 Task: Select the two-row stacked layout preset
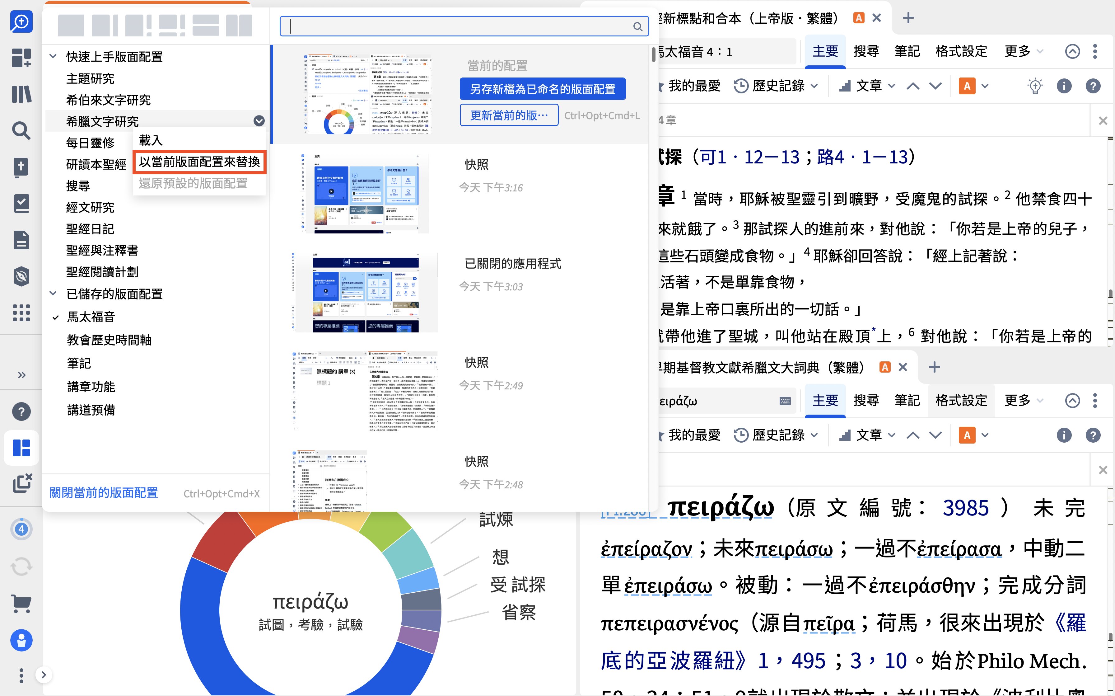click(x=205, y=25)
